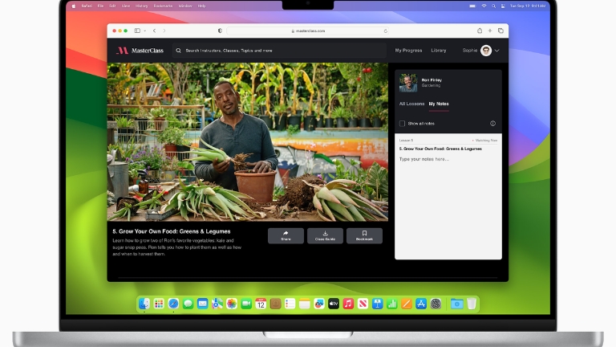The image size is (616, 347).
Task: Click the search magnifier icon
Action: [x=179, y=50]
